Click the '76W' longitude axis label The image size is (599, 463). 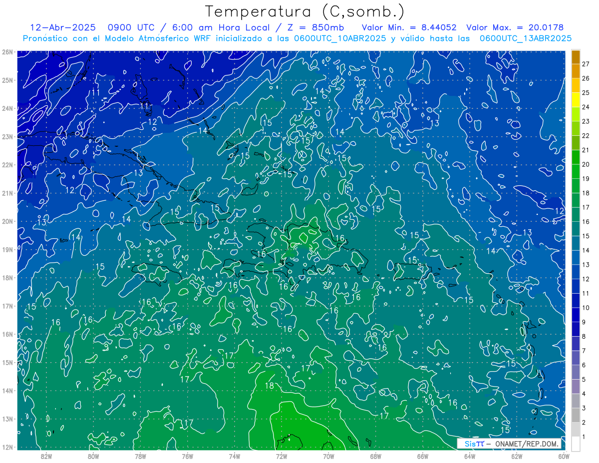[x=187, y=456]
